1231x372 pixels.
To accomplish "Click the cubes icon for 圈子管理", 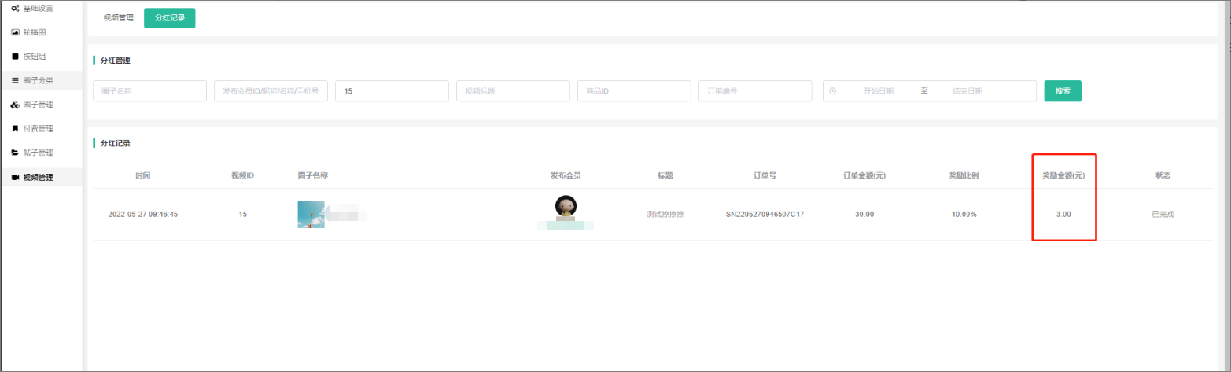I will tap(15, 105).
